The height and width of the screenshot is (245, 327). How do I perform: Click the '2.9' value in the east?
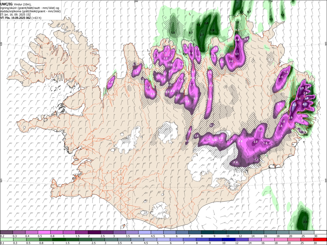[x=290, y=118]
